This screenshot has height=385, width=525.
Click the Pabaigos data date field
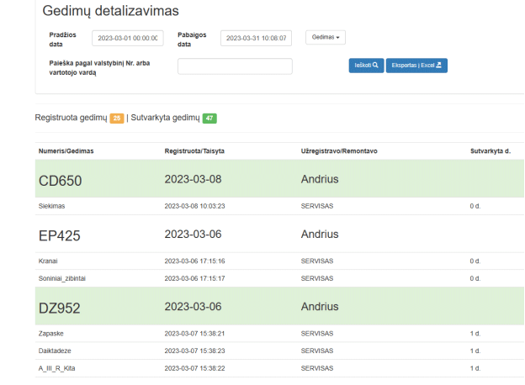tap(256, 38)
